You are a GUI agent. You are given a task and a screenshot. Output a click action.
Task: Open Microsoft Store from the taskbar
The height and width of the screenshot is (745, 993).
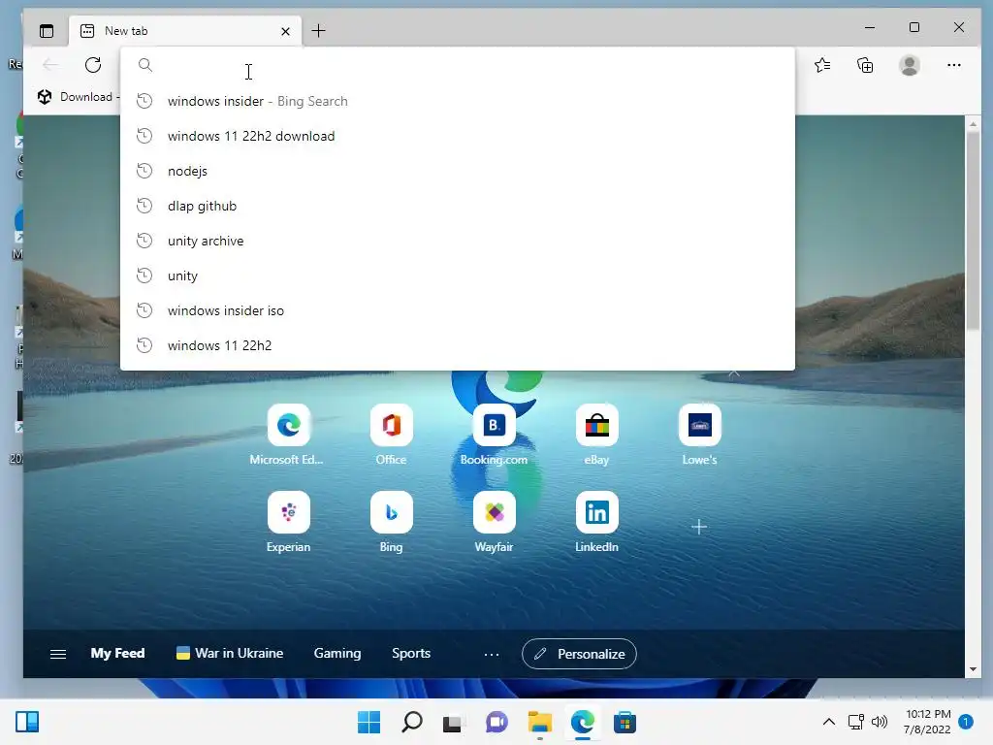625,722
